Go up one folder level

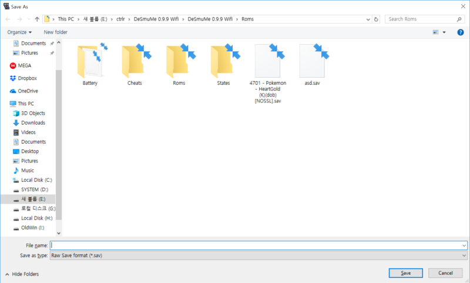coord(37,19)
